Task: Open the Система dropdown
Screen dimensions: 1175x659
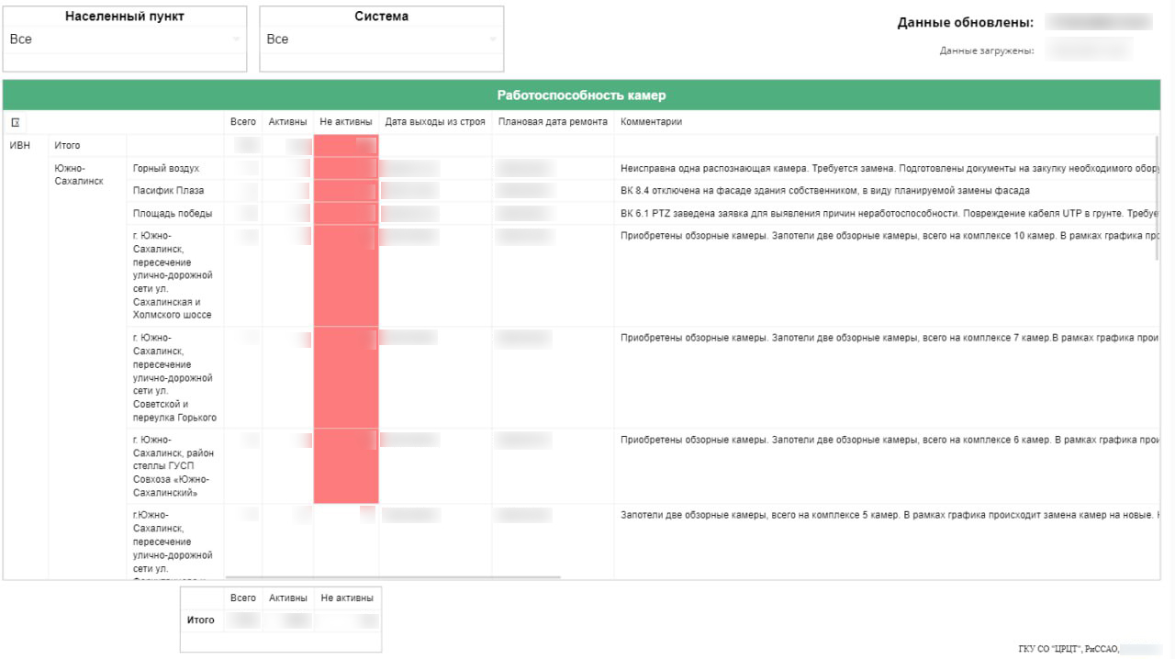Action: point(382,39)
